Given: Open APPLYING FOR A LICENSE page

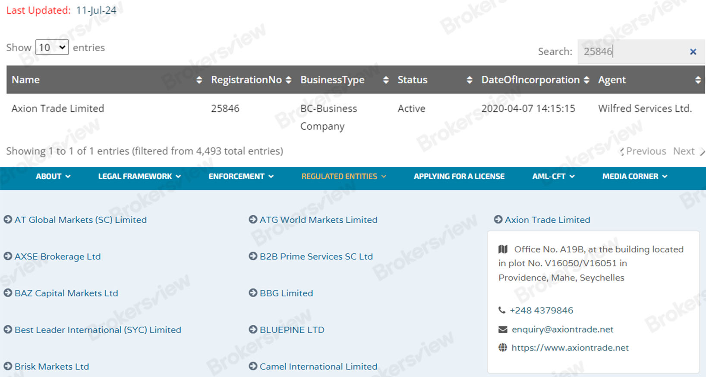Looking at the screenshot, I should coord(459,176).
